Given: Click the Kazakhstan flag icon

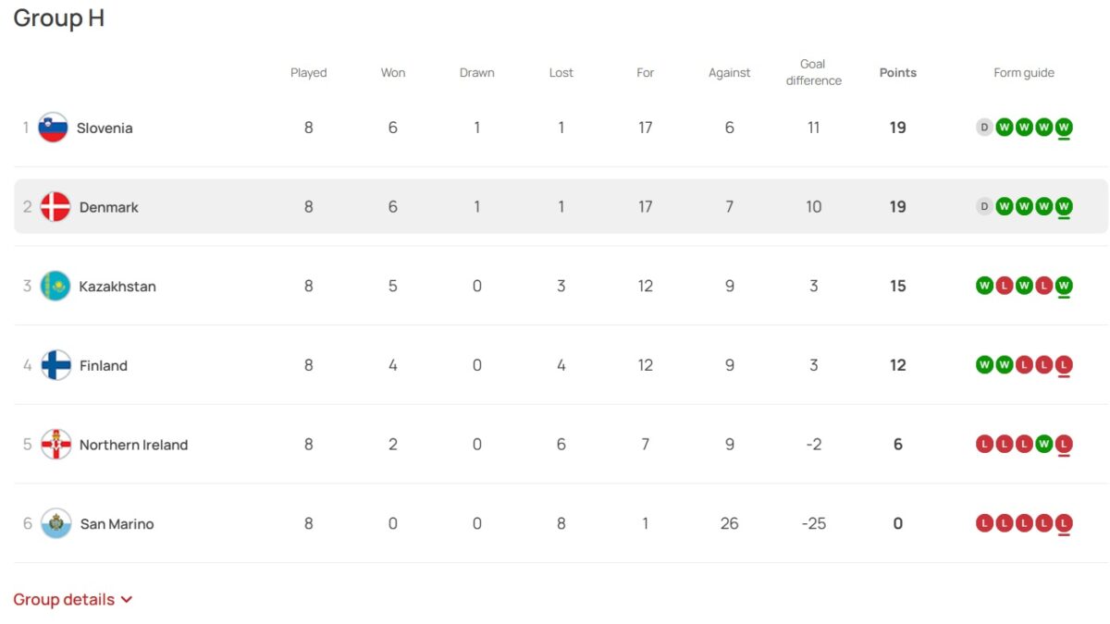Looking at the screenshot, I should coord(55,287).
